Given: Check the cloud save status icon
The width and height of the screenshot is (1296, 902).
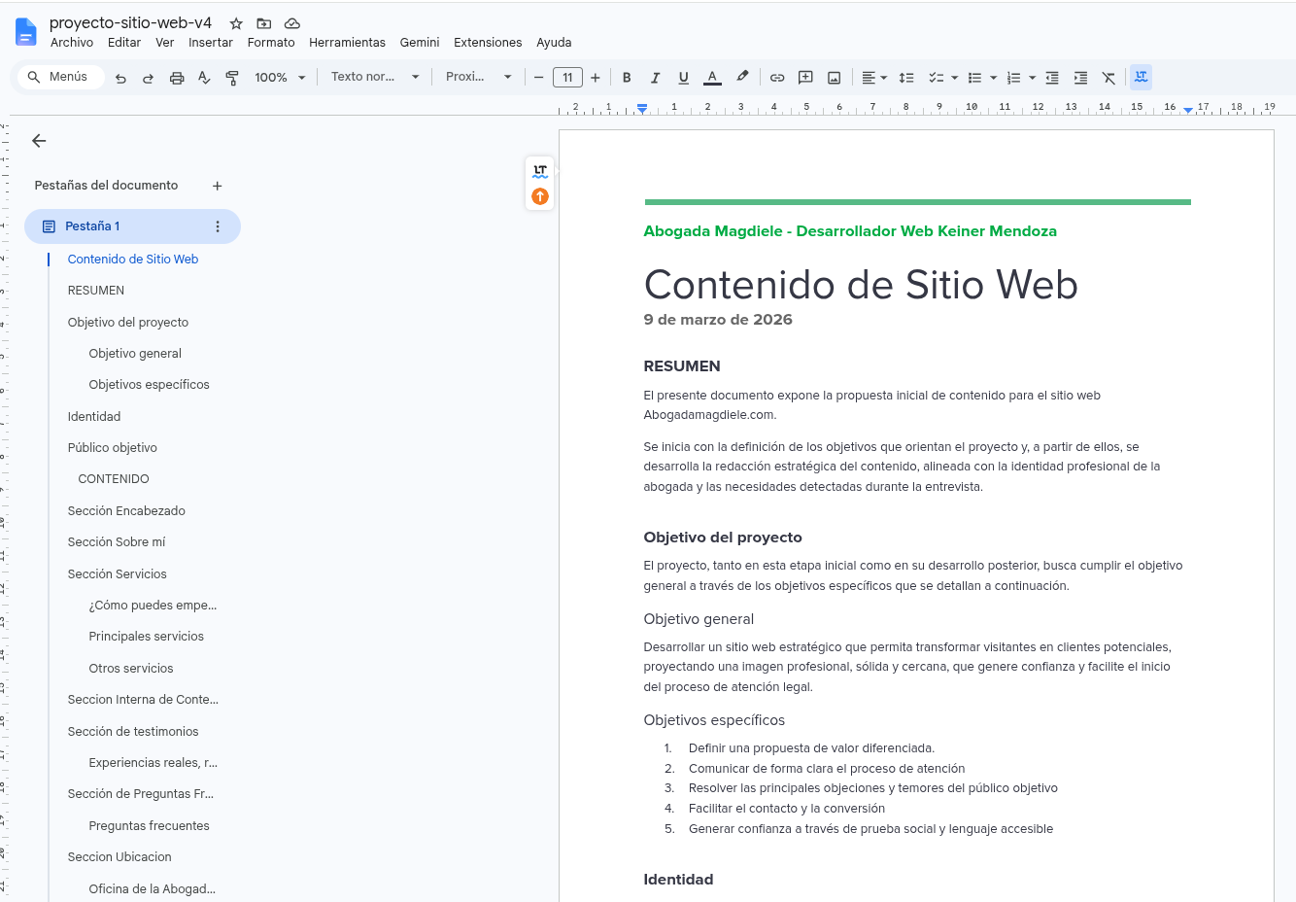Looking at the screenshot, I should (x=292, y=23).
